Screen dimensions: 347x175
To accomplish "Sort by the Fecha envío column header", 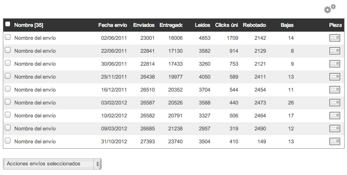I will (x=113, y=25).
